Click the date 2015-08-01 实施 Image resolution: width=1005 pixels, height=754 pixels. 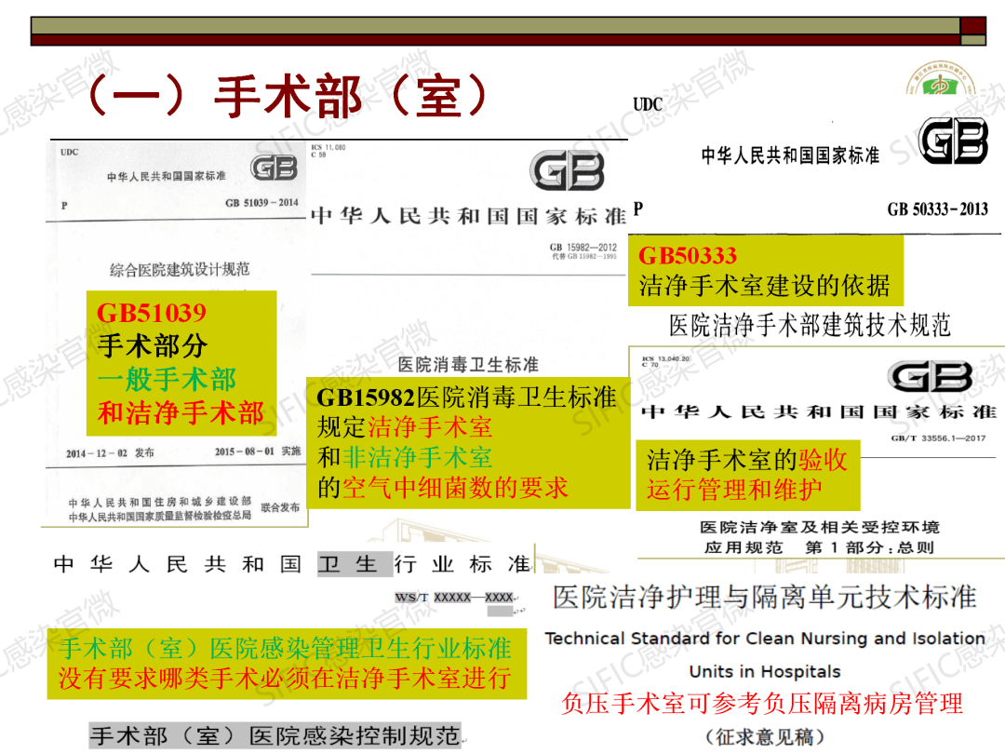258,451
